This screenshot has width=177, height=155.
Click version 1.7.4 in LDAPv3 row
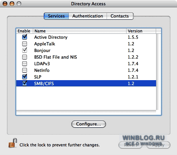pos(133,64)
